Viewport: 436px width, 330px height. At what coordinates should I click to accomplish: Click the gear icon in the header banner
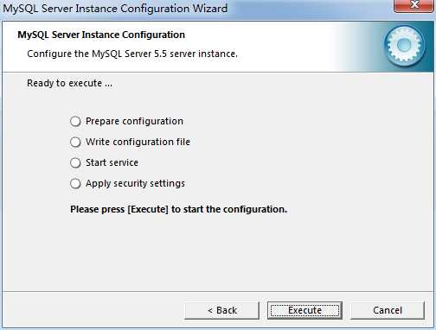(404, 46)
